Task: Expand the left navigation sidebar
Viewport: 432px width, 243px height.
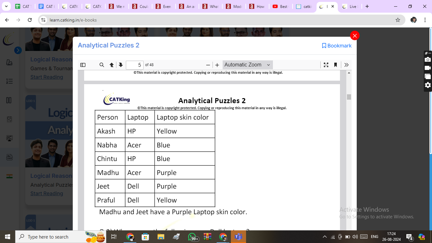Action: click(18, 50)
